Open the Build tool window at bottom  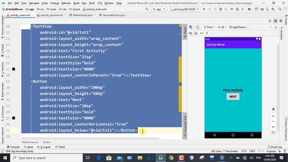(28, 147)
